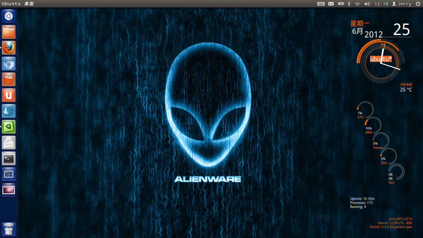
Task: Launch Chromium browser from the launcher
Action: tap(9, 64)
